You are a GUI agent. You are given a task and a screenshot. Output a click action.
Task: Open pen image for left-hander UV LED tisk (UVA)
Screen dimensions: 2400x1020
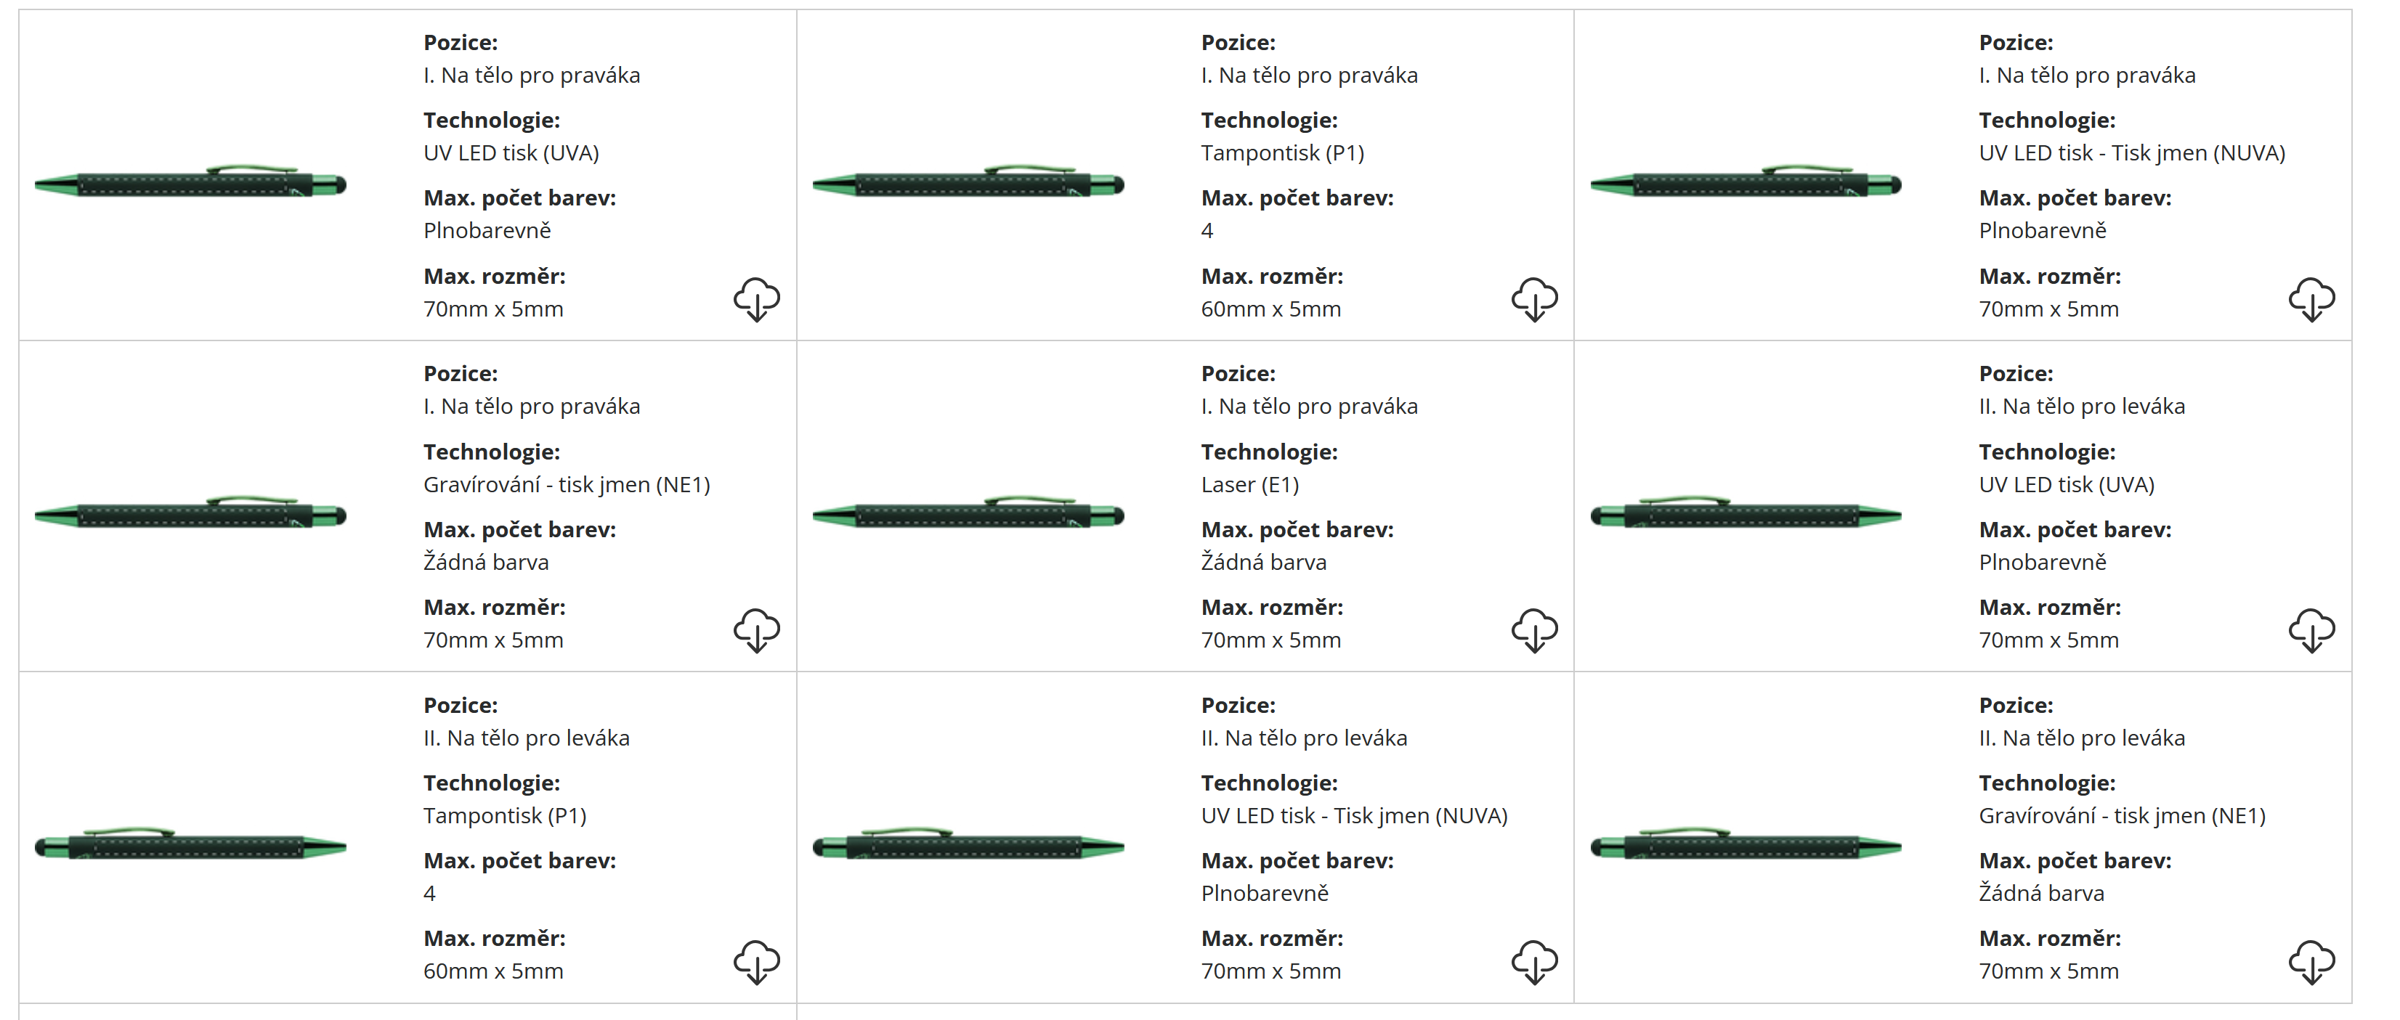(x=1745, y=514)
